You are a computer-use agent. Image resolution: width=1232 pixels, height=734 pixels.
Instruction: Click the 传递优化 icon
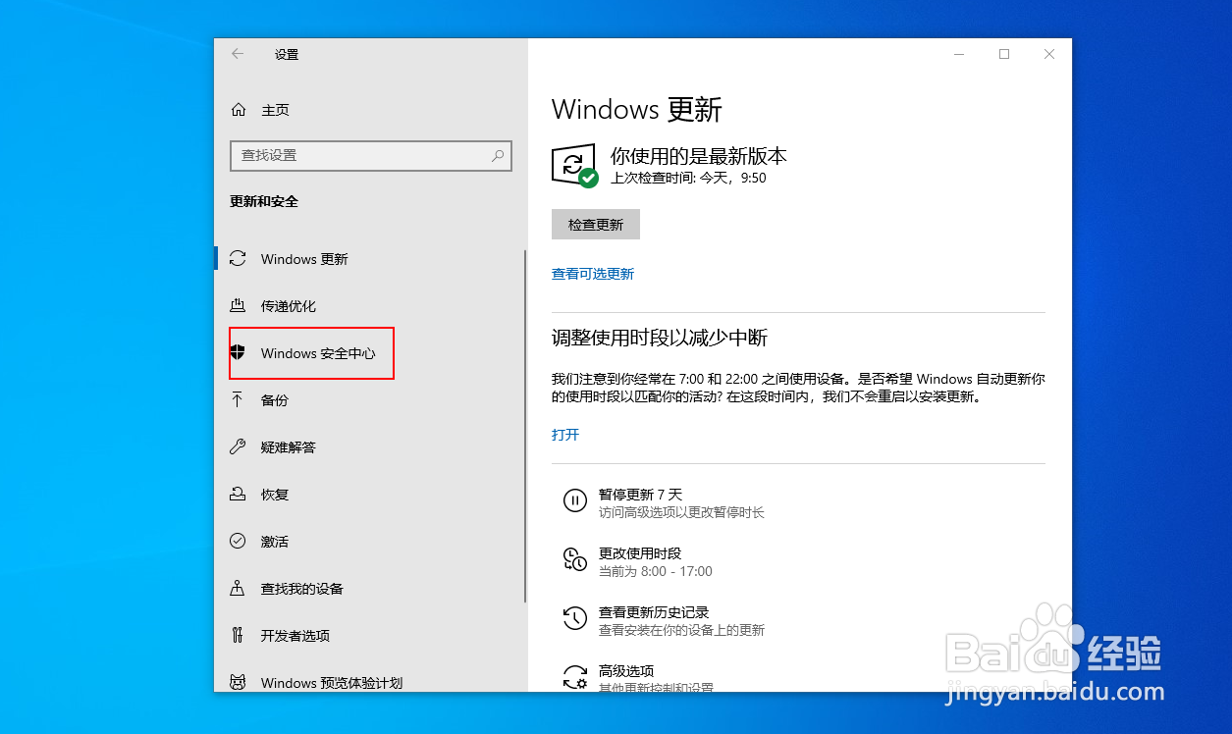pos(238,306)
